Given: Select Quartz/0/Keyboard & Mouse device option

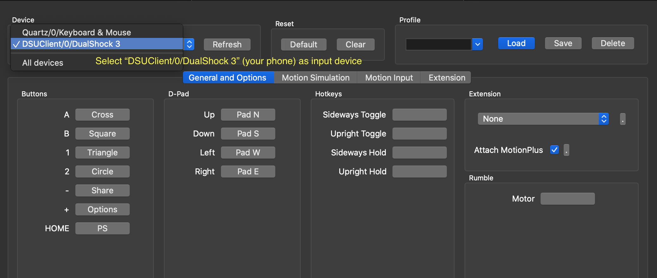Looking at the screenshot, I should click(97, 33).
